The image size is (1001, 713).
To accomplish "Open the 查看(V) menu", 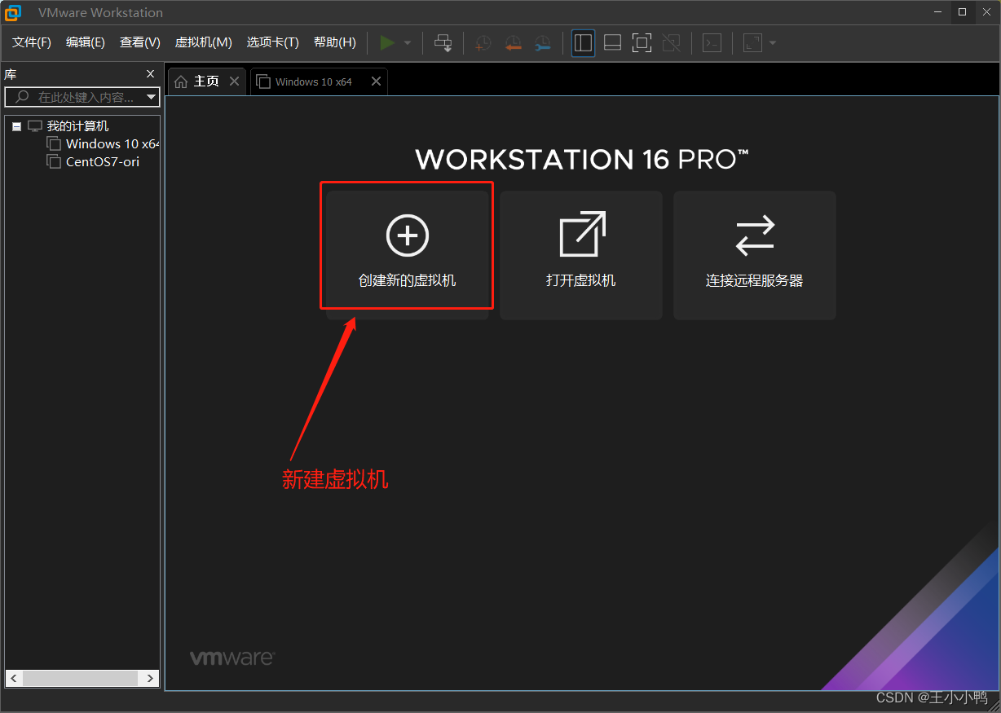I will 140,42.
